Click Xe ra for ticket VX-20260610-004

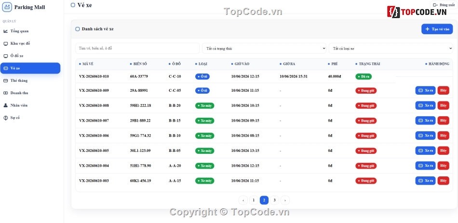pyautogui.click(x=425, y=166)
